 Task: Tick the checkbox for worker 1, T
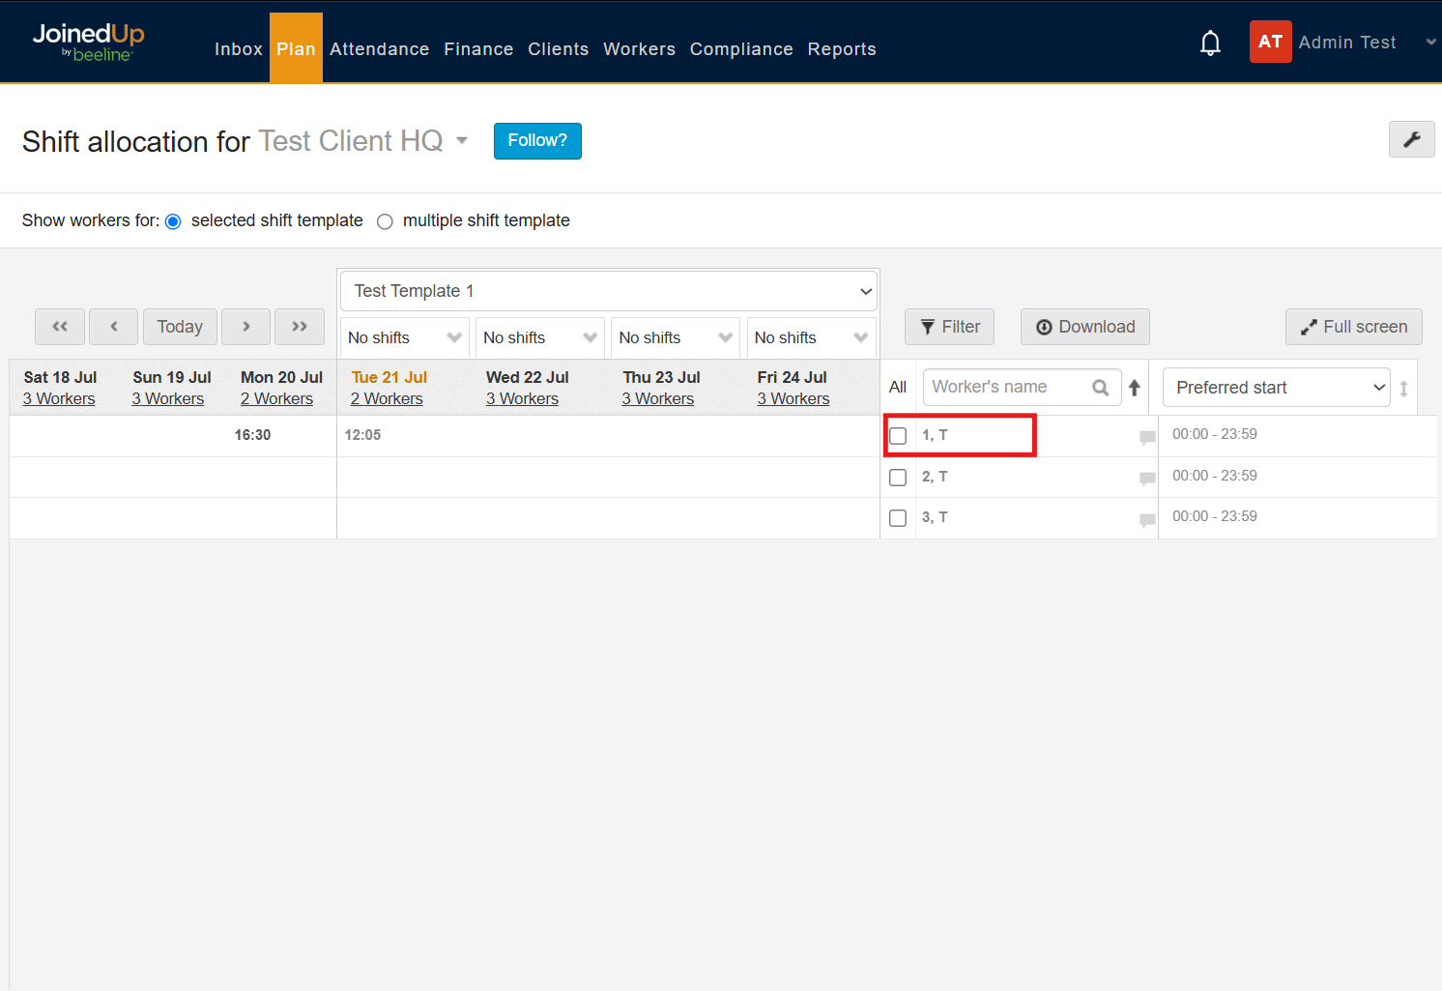[x=898, y=436]
